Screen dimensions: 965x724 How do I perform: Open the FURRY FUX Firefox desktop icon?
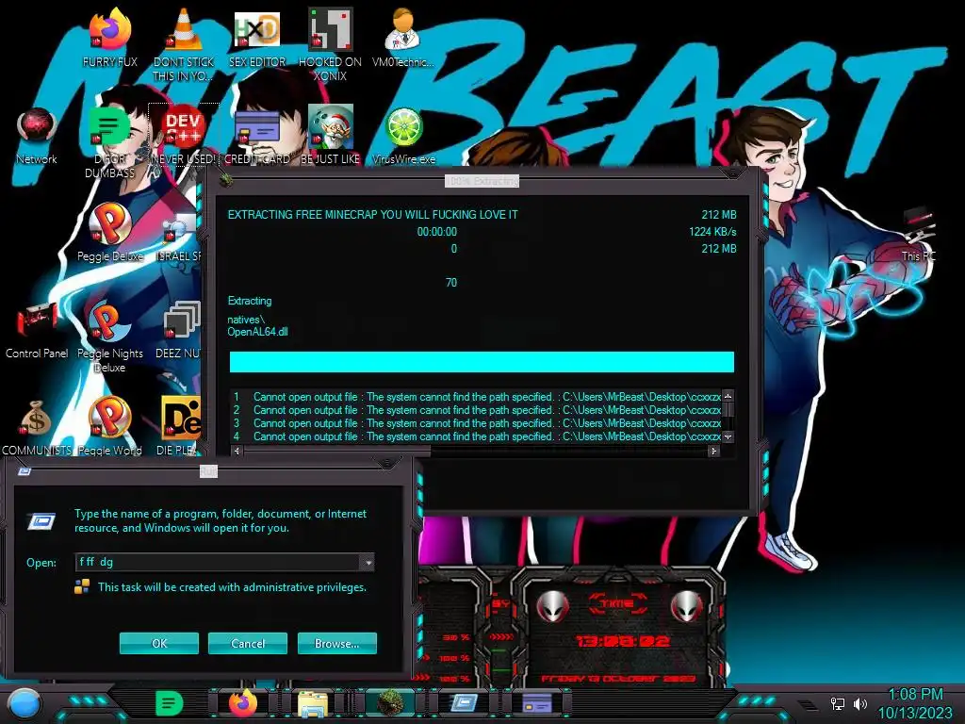(109, 38)
